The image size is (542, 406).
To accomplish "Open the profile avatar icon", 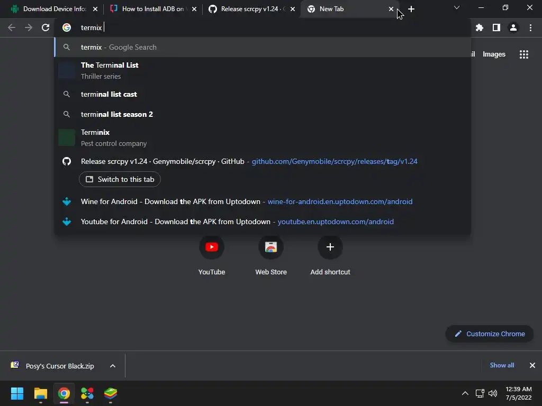I will tap(513, 27).
